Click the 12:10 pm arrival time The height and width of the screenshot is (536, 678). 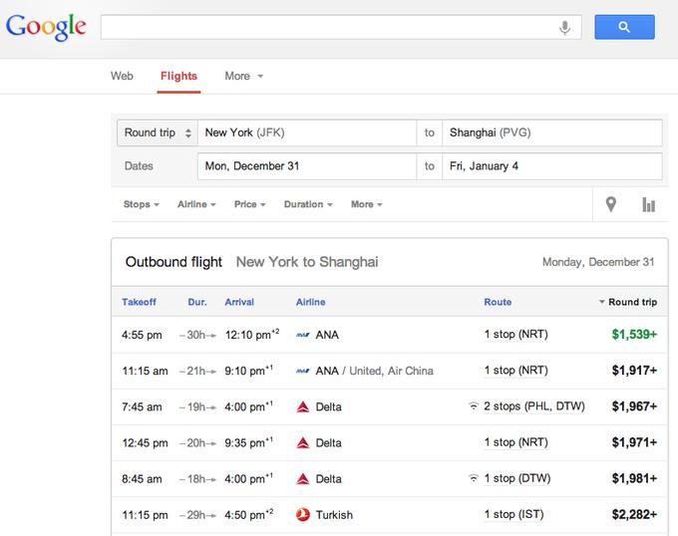[252, 335]
